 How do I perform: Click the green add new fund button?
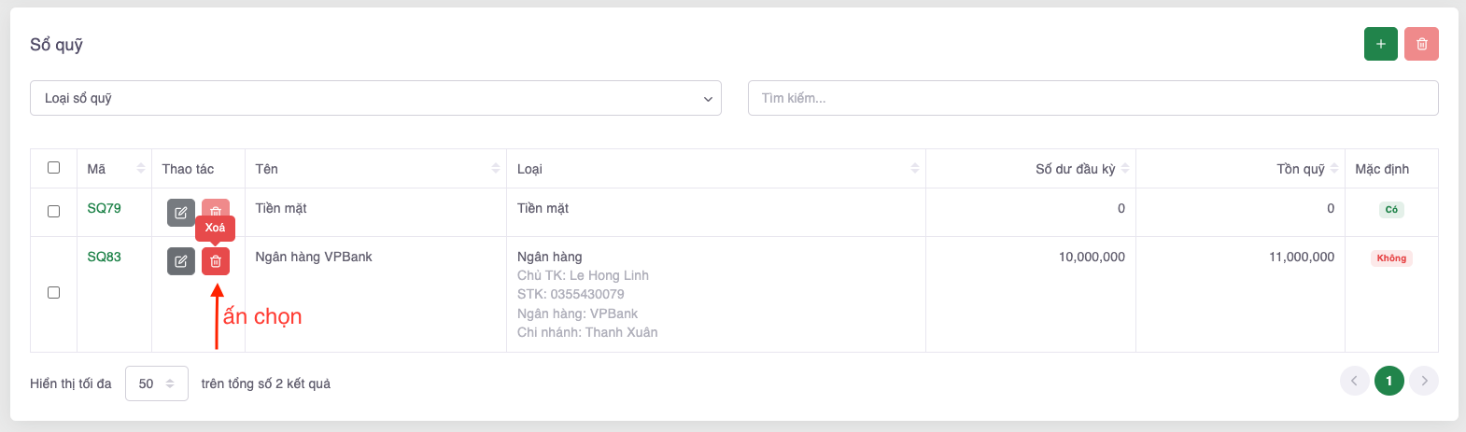[1380, 44]
